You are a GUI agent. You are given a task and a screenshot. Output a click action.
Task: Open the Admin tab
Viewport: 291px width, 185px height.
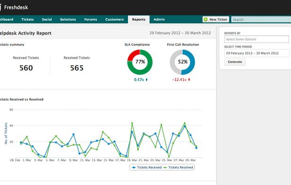159,19
